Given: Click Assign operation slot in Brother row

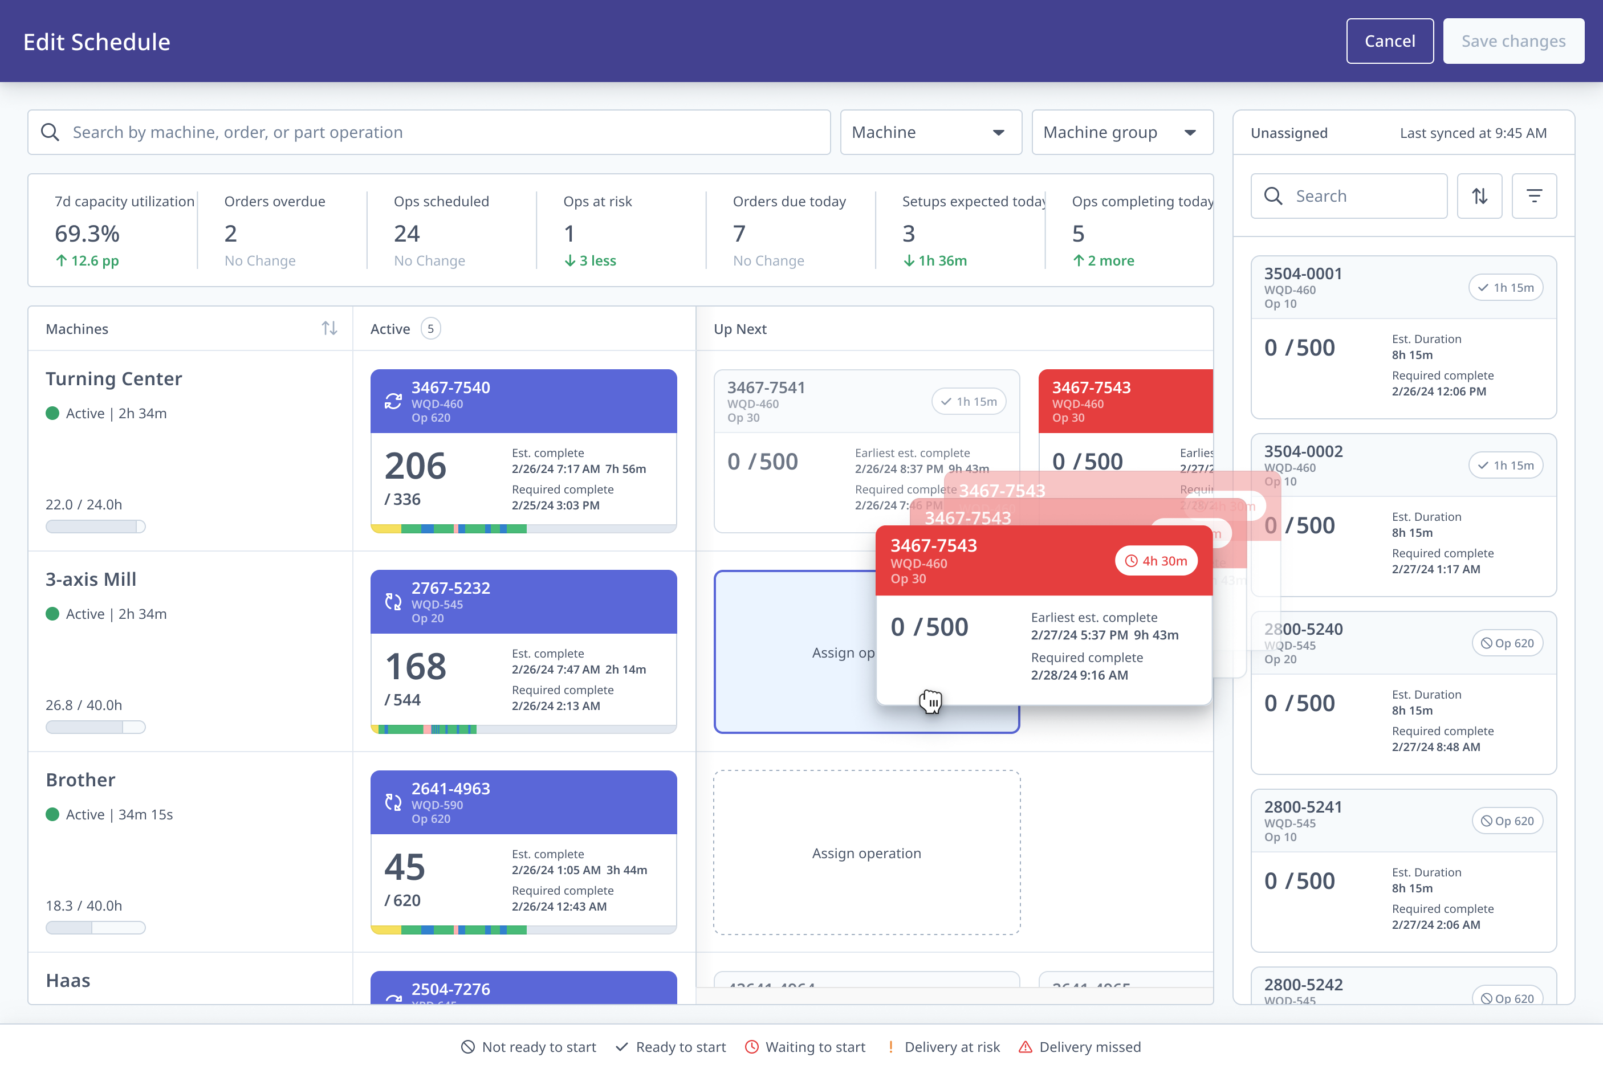Looking at the screenshot, I should point(866,853).
